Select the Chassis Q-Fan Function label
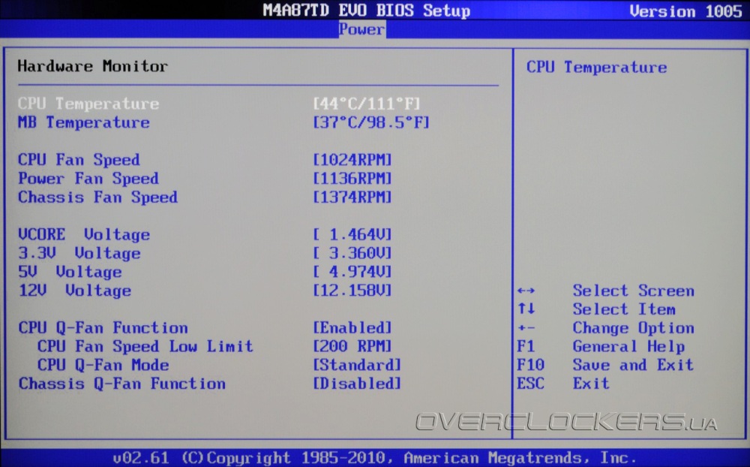This screenshot has height=467, width=750. coord(121,384)
